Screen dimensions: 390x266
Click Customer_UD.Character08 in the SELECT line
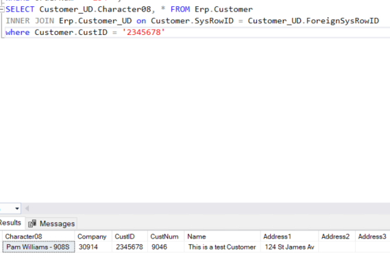tap(95, 10)
